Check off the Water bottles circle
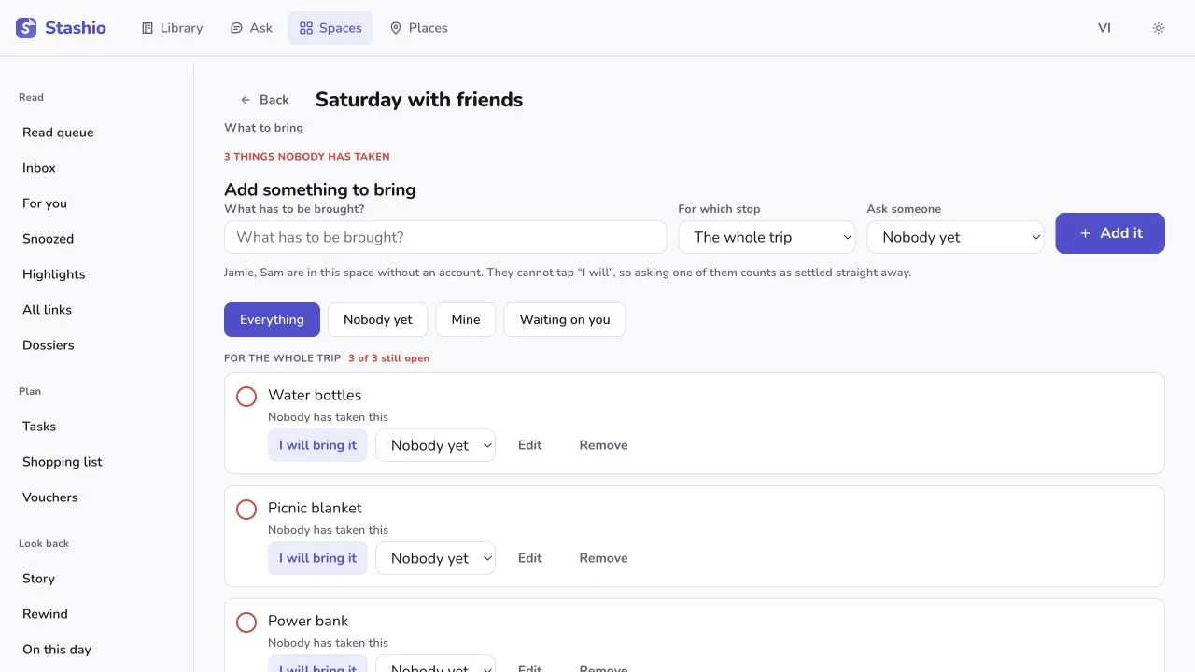The width and height of the screenshot is (1195, 672). (246, 397)
